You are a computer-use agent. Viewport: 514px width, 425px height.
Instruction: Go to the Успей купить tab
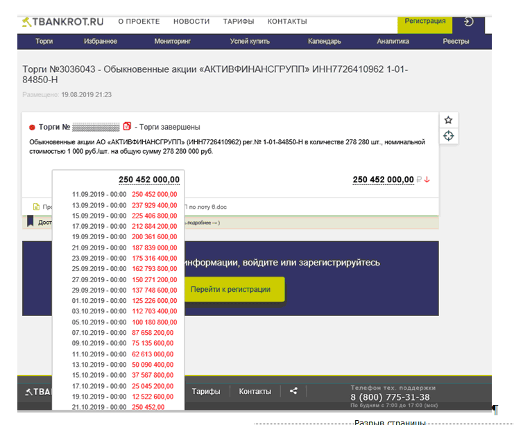pos(250,42)
